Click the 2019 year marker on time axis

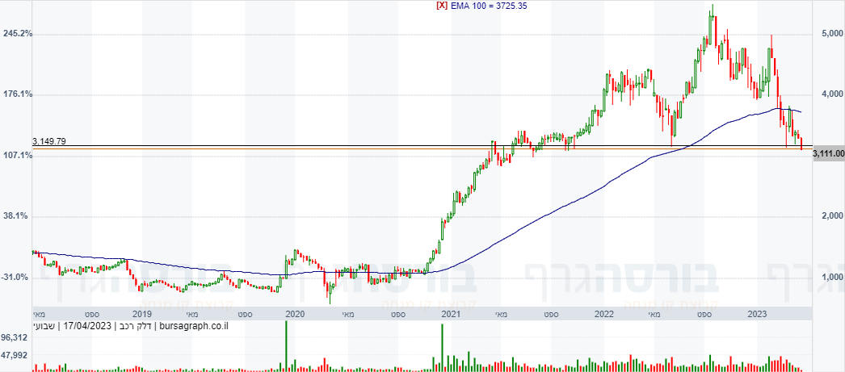coord(141,314)
